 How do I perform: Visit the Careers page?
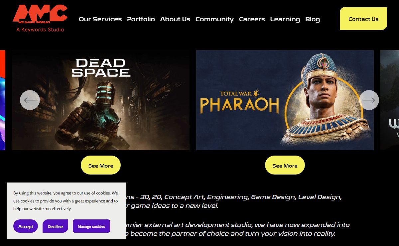pos(252,19)
